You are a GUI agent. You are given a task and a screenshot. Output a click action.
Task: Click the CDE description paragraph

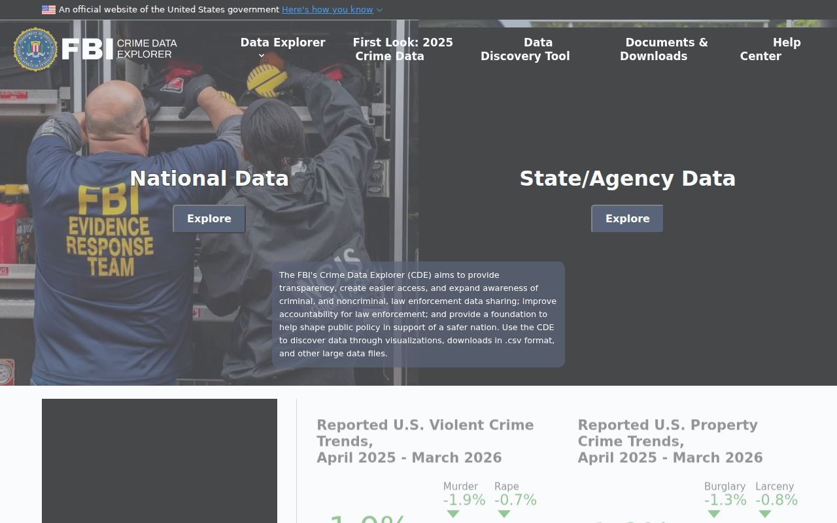click(x=418, y=314)
